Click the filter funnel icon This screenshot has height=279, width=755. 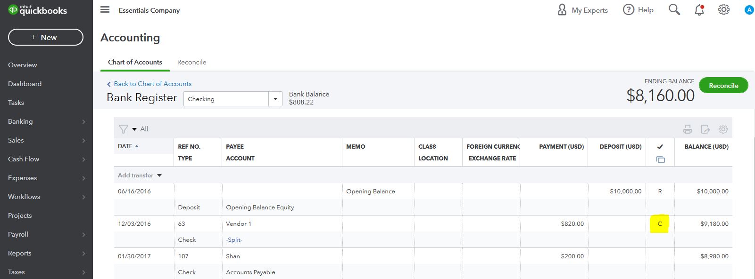(x=124, y=129)
